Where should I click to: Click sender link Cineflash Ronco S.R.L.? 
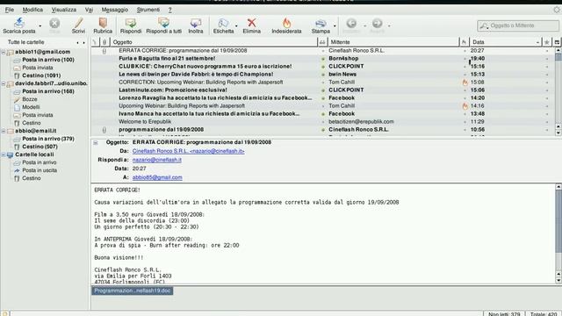point(188,151)
